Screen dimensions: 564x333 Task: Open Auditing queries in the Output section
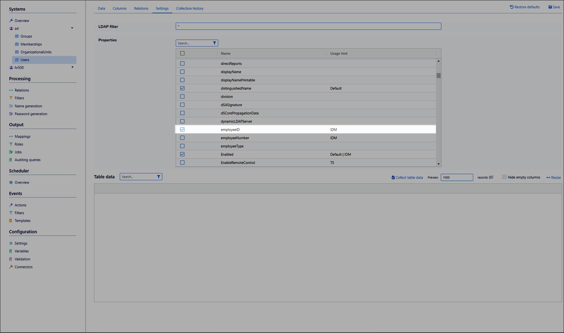click(28, 160)
